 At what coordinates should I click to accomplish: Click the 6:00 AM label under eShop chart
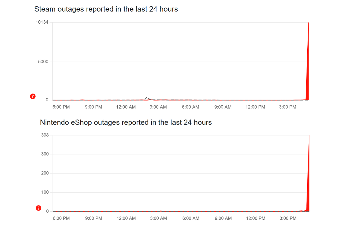(191, 218)
